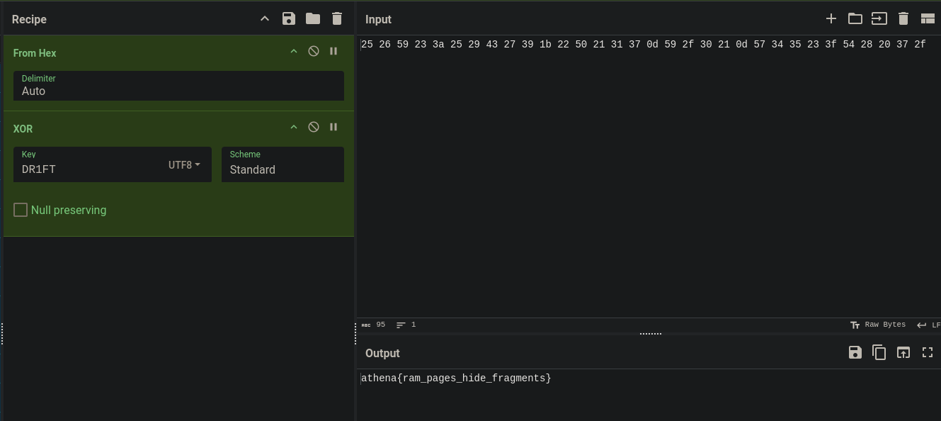Open the UTF8 key format dropdown
The height and width of the screenshot is (421, 941).
184,165
